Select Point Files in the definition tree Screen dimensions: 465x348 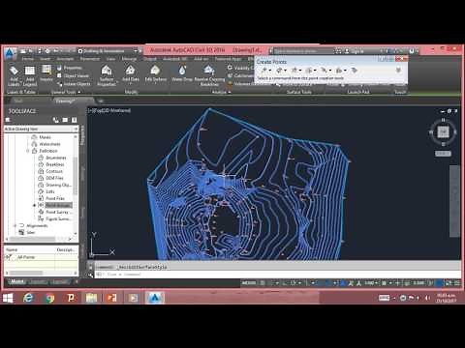51,198
